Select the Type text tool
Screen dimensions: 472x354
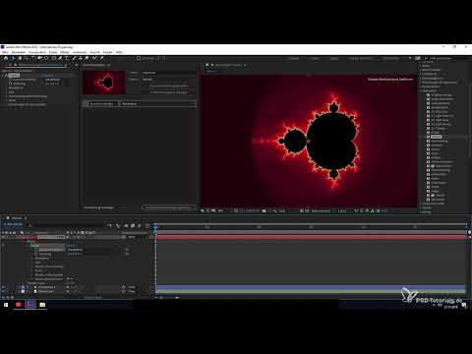click(67, 58)
